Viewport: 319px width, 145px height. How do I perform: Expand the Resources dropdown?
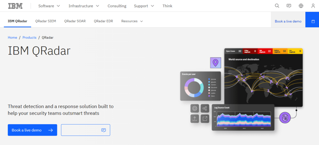pos(132,21)
